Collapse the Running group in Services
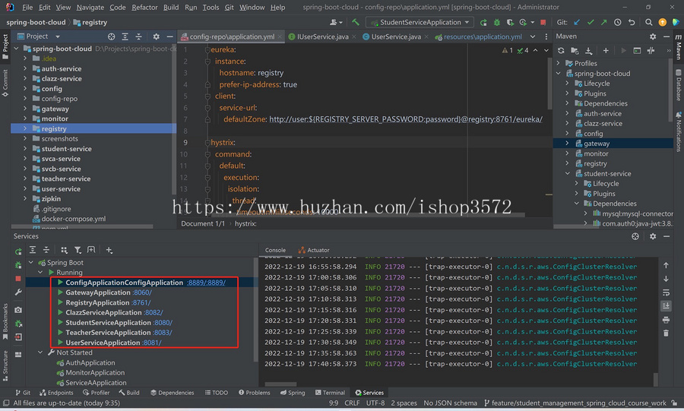 (40, 273)
